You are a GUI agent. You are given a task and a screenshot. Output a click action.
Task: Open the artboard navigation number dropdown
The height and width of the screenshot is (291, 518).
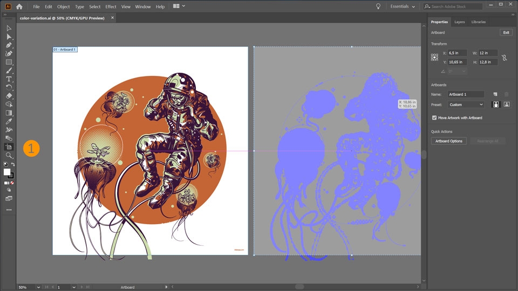click(74, 287)
